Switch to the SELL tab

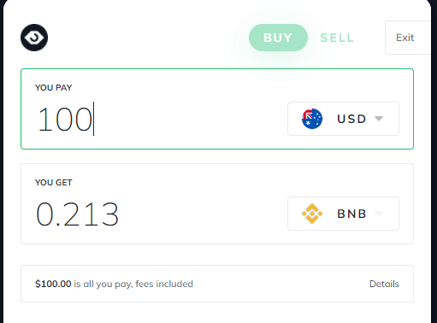point(337,38)
